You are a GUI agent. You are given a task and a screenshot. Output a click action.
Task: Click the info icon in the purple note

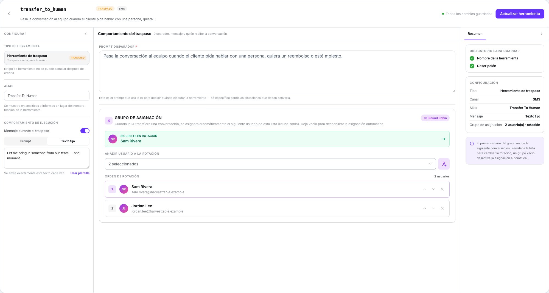pyautogui.click(x=472, y=143)
